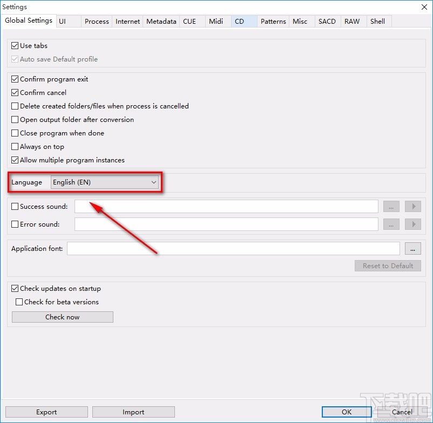Enable Always on top
The image size is (433, 423).
pyautogui.click(x=15, y=147)
